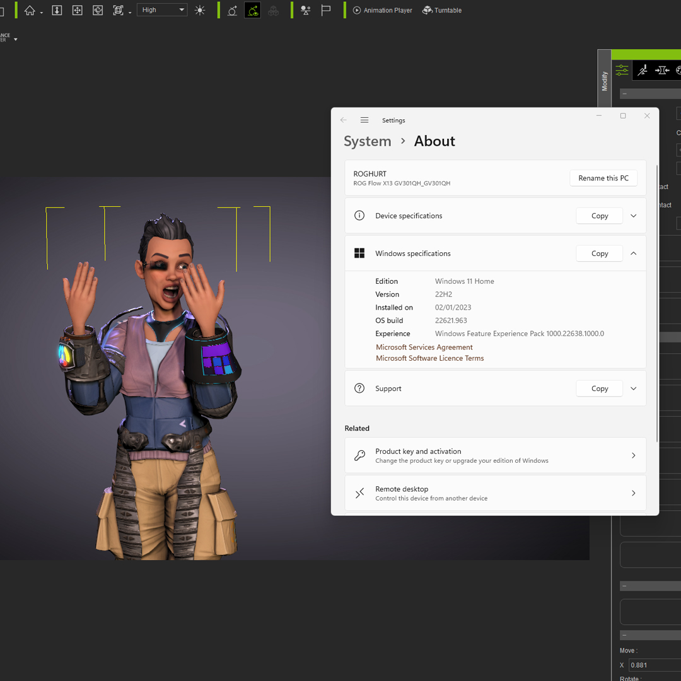This screenshot has height=681, width=681.
Task: Expand the Support section chevron
Action: (633, 388)
